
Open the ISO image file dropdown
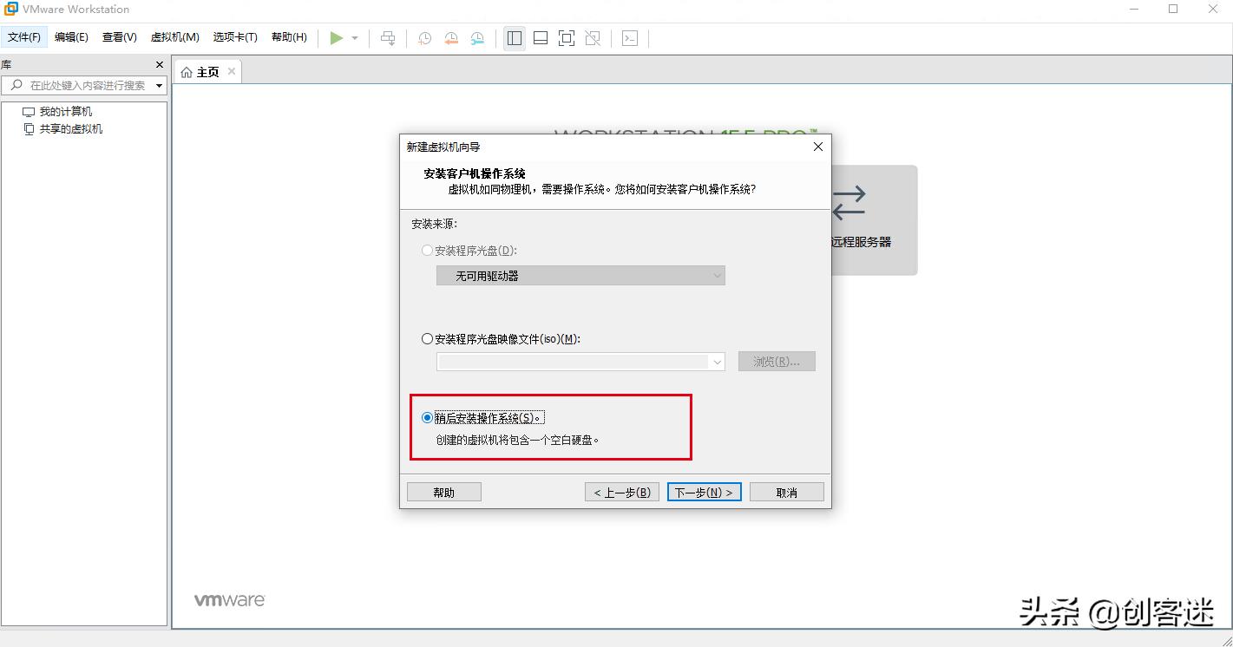click(x=718, y=362)
